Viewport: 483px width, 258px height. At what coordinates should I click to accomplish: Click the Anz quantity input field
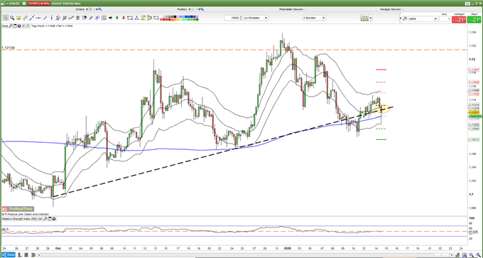click(445, 18)
